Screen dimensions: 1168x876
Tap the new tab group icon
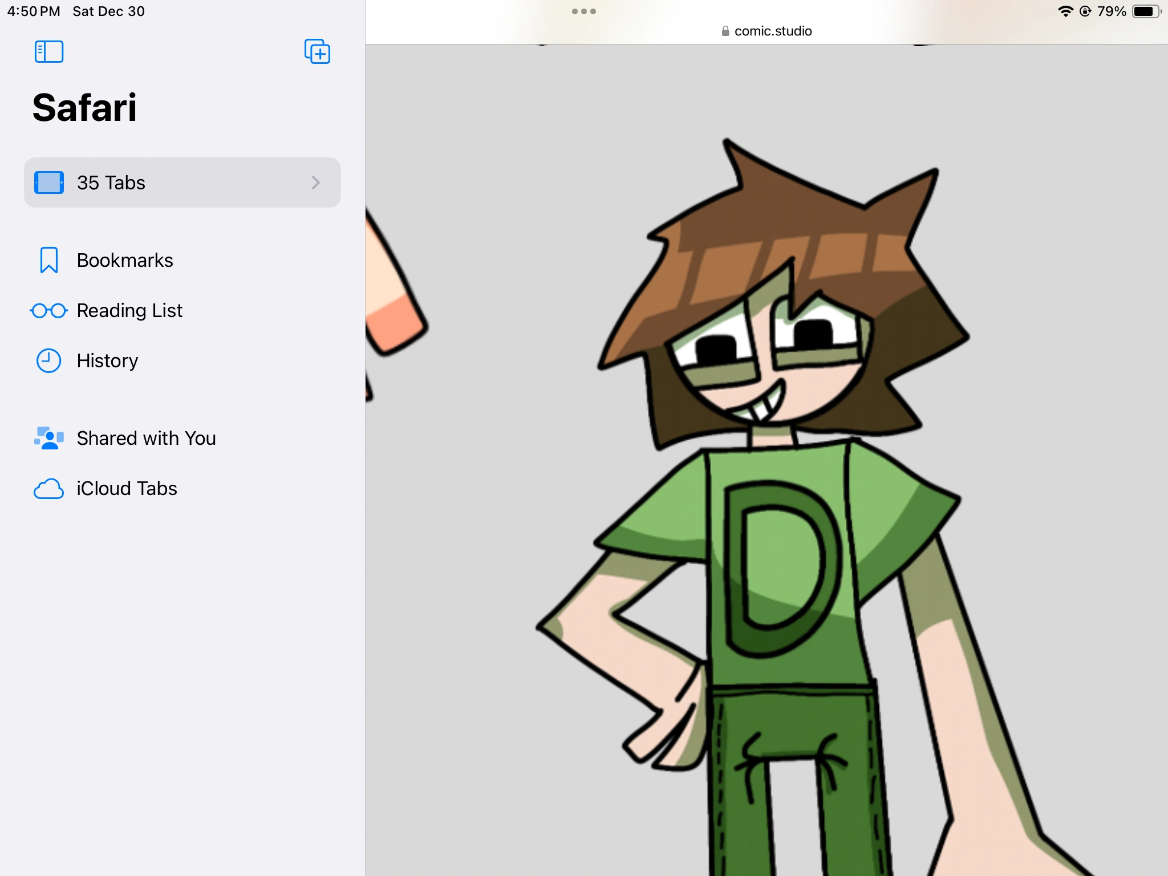coord(317,52)
